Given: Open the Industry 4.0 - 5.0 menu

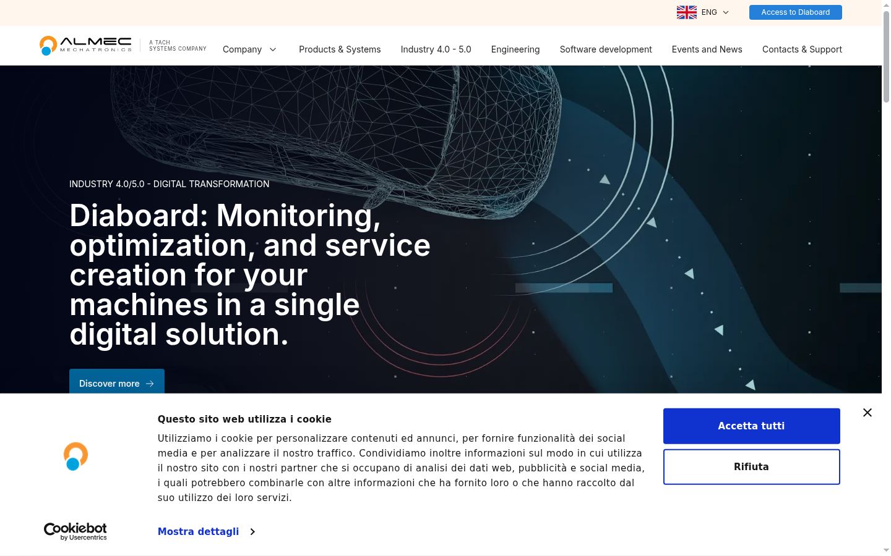Looking at the screenshot, I should point(436,49).
